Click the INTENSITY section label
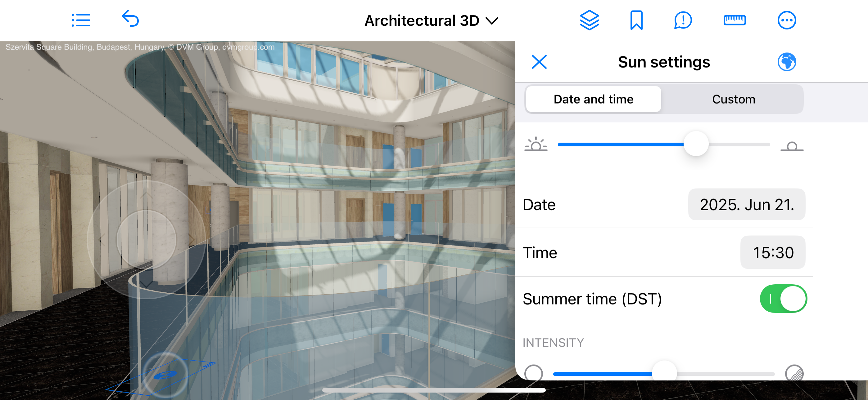The width and height of the screenshot is (868, 400). click(x=553, y=342)
